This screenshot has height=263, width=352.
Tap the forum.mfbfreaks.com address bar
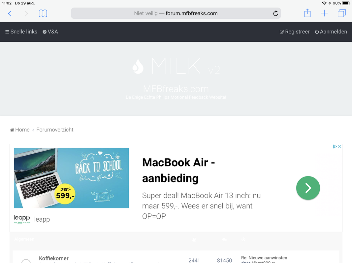176,13
